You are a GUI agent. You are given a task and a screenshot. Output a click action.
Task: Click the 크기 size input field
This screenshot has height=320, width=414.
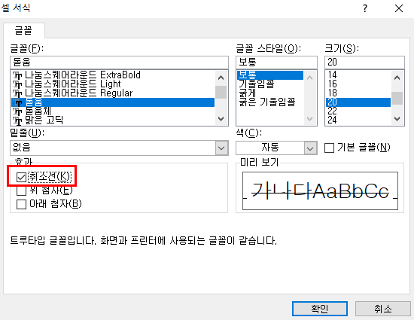coord(364,62)
